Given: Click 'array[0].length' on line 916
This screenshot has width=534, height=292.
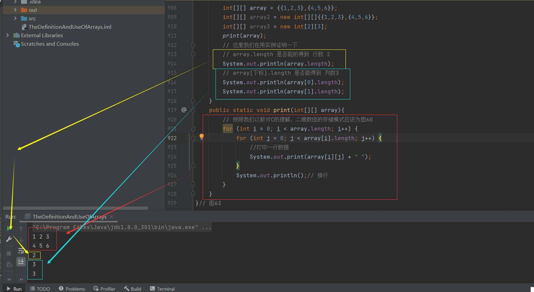Looking at the screenshot, I should click(312, 82).
